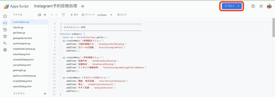Open the Overview info icon in sidebar

pyautogui.click(x=5, y=16)
